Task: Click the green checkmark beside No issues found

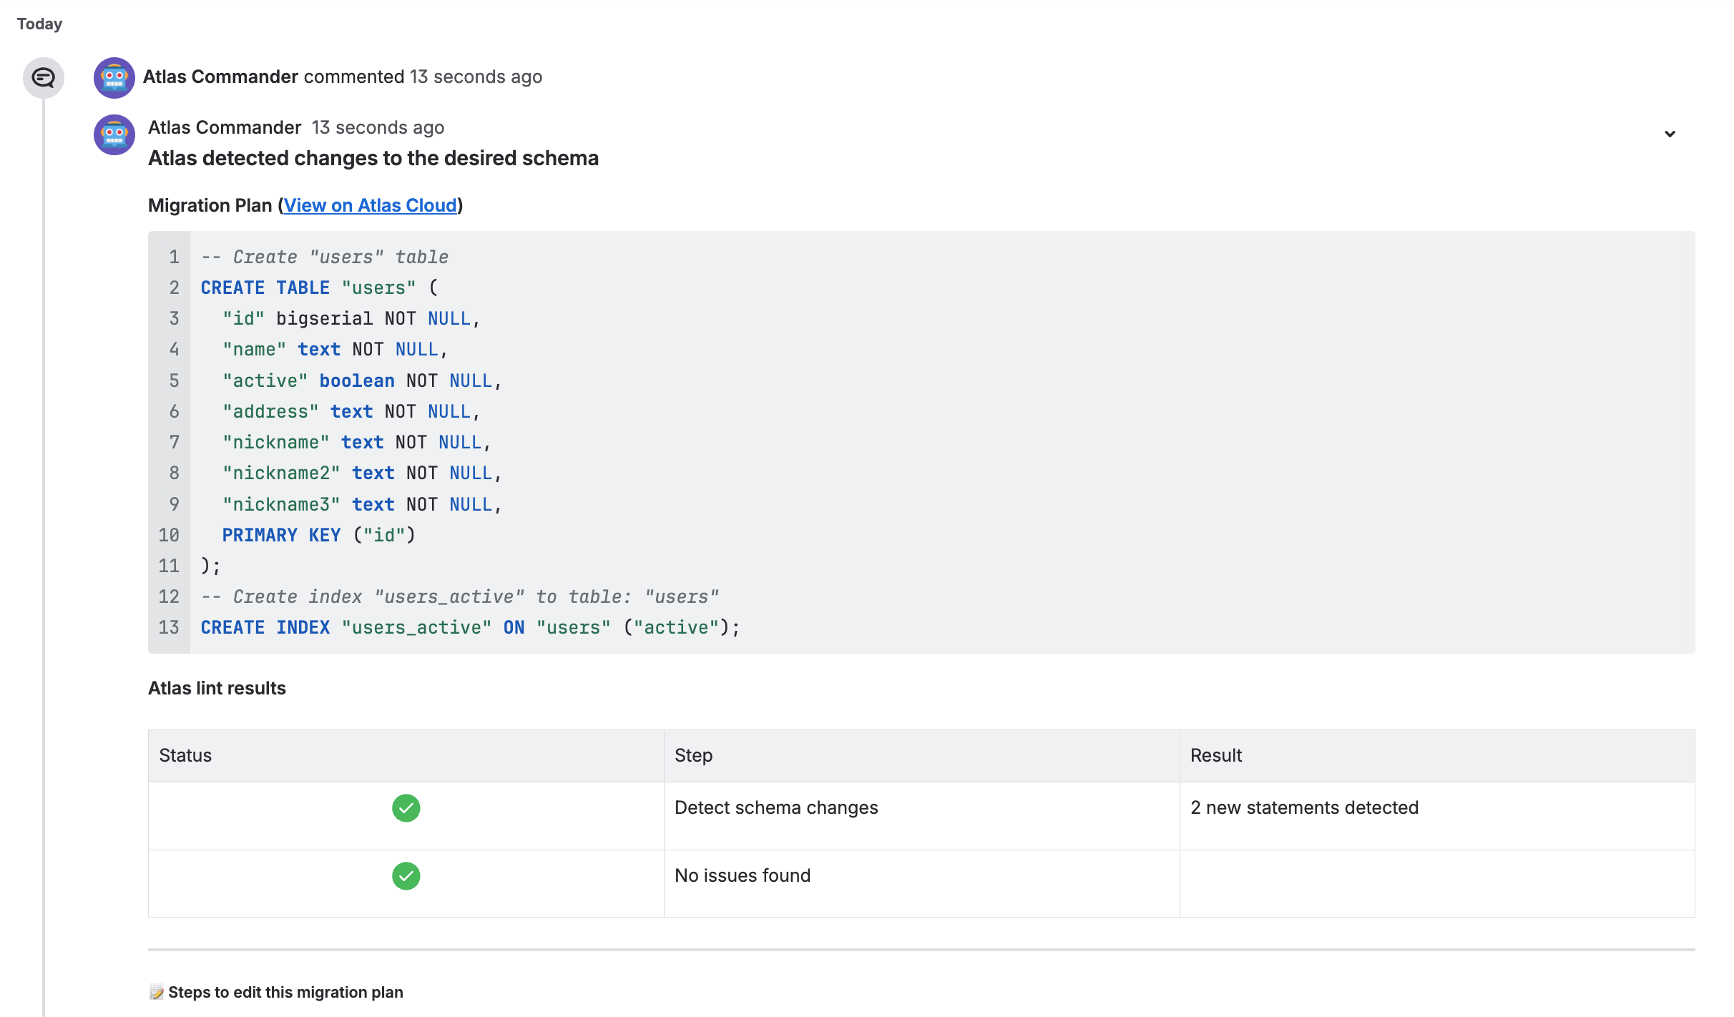Action: [x=406, y=875]
